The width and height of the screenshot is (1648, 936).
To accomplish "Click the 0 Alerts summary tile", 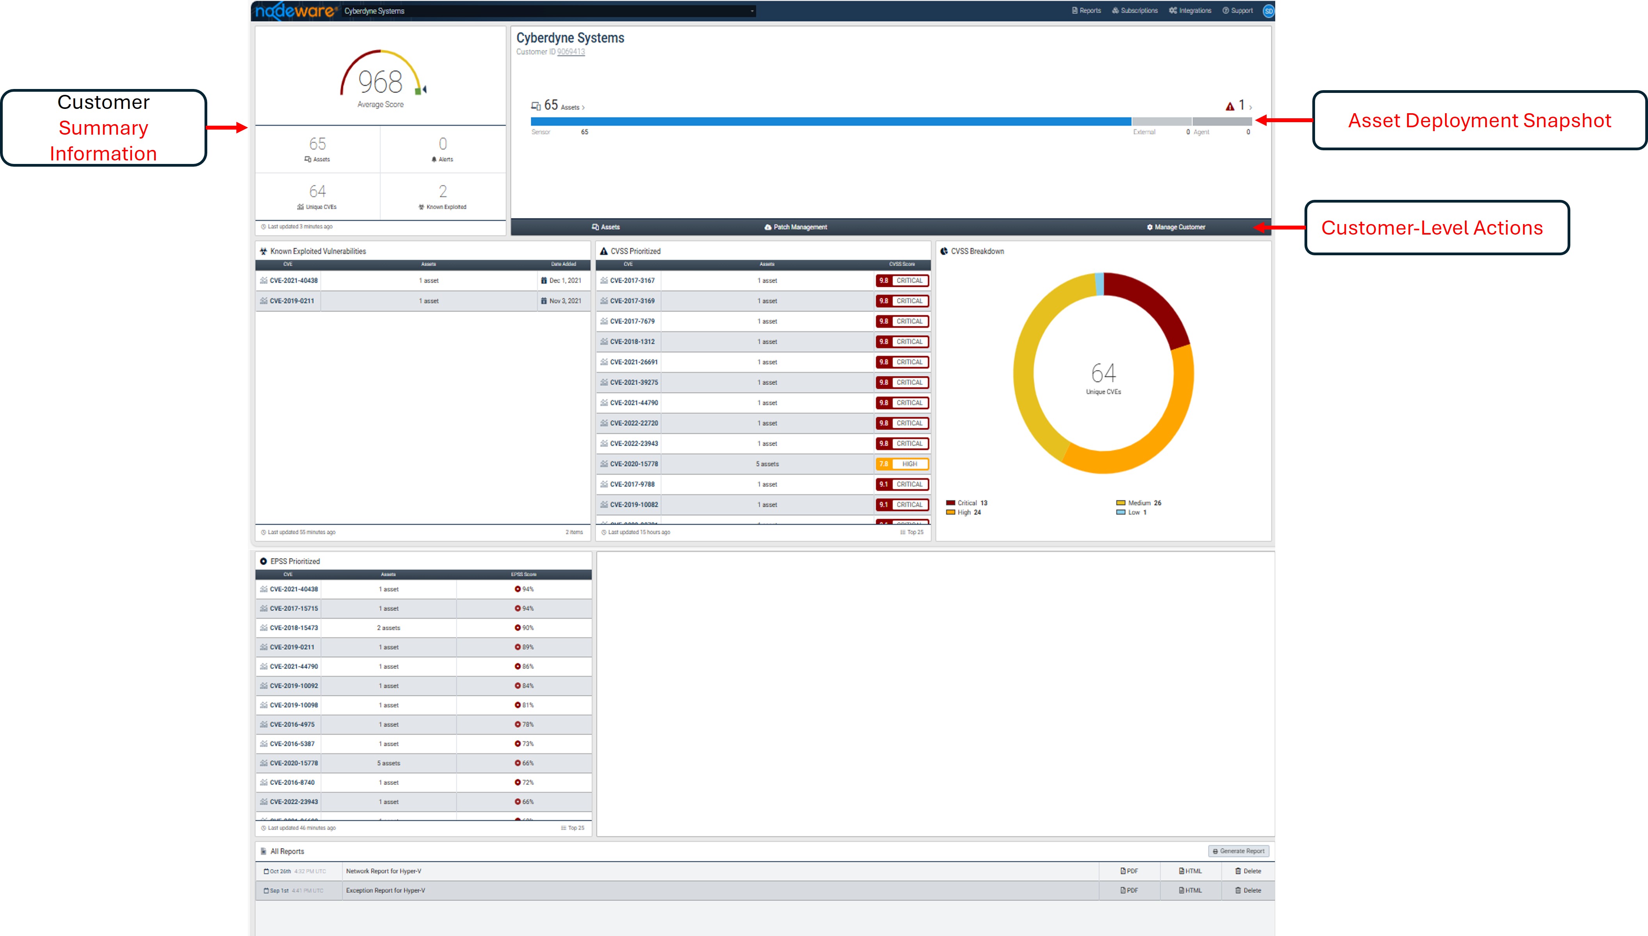I will click(443, 149).
